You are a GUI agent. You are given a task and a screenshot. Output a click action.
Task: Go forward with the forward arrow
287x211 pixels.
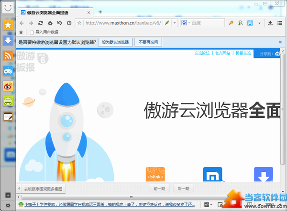point(31,23)
